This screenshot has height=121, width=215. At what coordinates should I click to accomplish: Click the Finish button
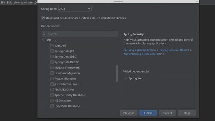click(148, 113)
